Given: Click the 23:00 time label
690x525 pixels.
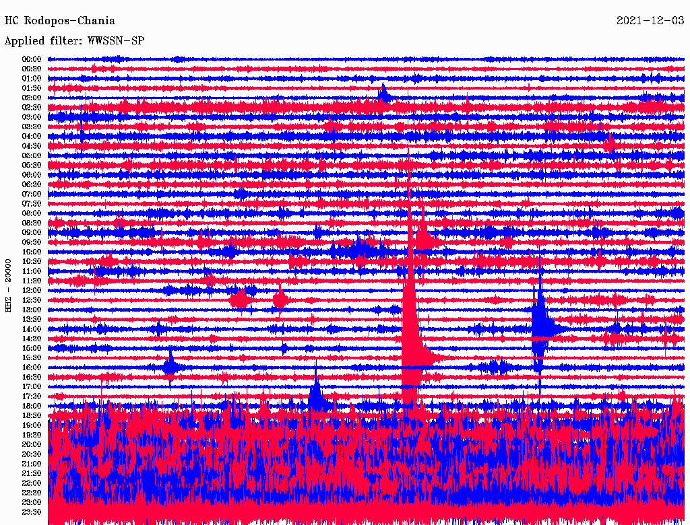Looking at the screenshot, I should [x=32, y=502].
